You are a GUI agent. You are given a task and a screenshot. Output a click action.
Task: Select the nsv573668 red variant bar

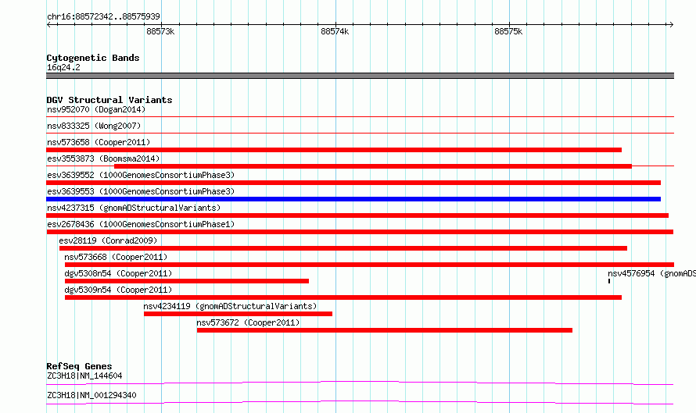click(369, 265)
